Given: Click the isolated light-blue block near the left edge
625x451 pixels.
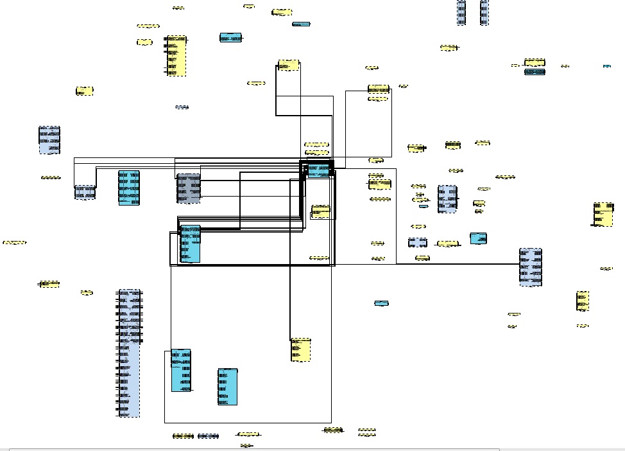Looking at the screenshot, I should tap(49, 140).
